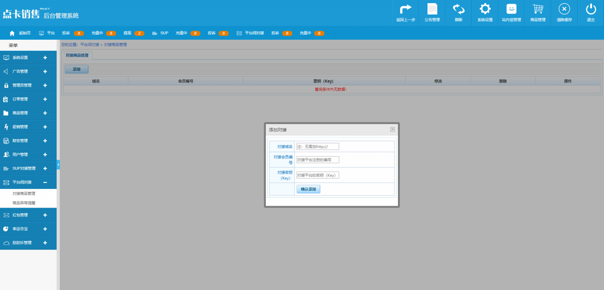Expand the SUP对接管理 menu
This screenshot has width=604, height=290.
28,168
